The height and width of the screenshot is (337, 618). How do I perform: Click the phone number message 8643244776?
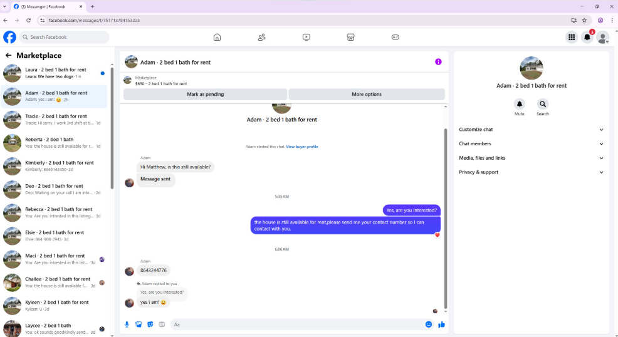point(154,270)
